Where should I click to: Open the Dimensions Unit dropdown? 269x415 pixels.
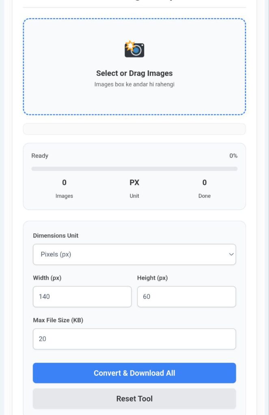coord(134,255)
